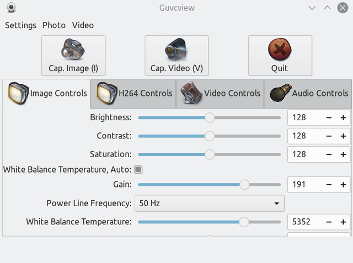Toggle White Balance Temperature Auto checkbox
This screenshot has width=353, height=263.
[138, 169]
